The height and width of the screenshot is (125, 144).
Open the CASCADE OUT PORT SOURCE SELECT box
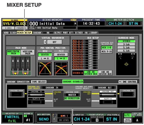pos(105,88)
